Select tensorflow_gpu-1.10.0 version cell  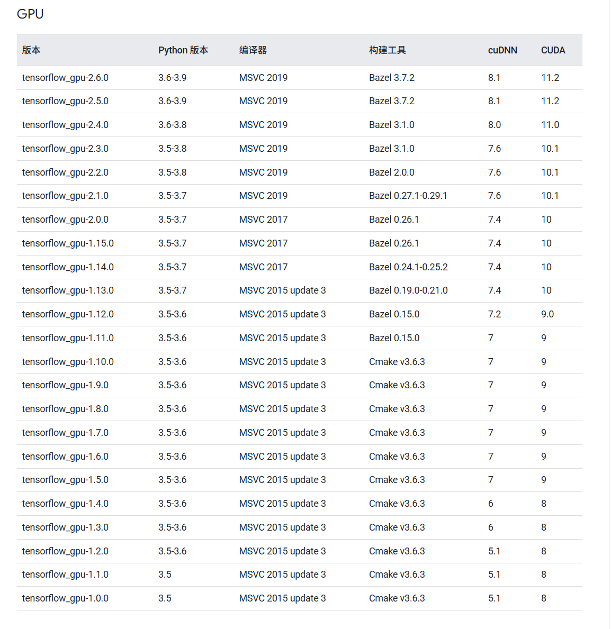pyautogui.click(x=68, y=361)
